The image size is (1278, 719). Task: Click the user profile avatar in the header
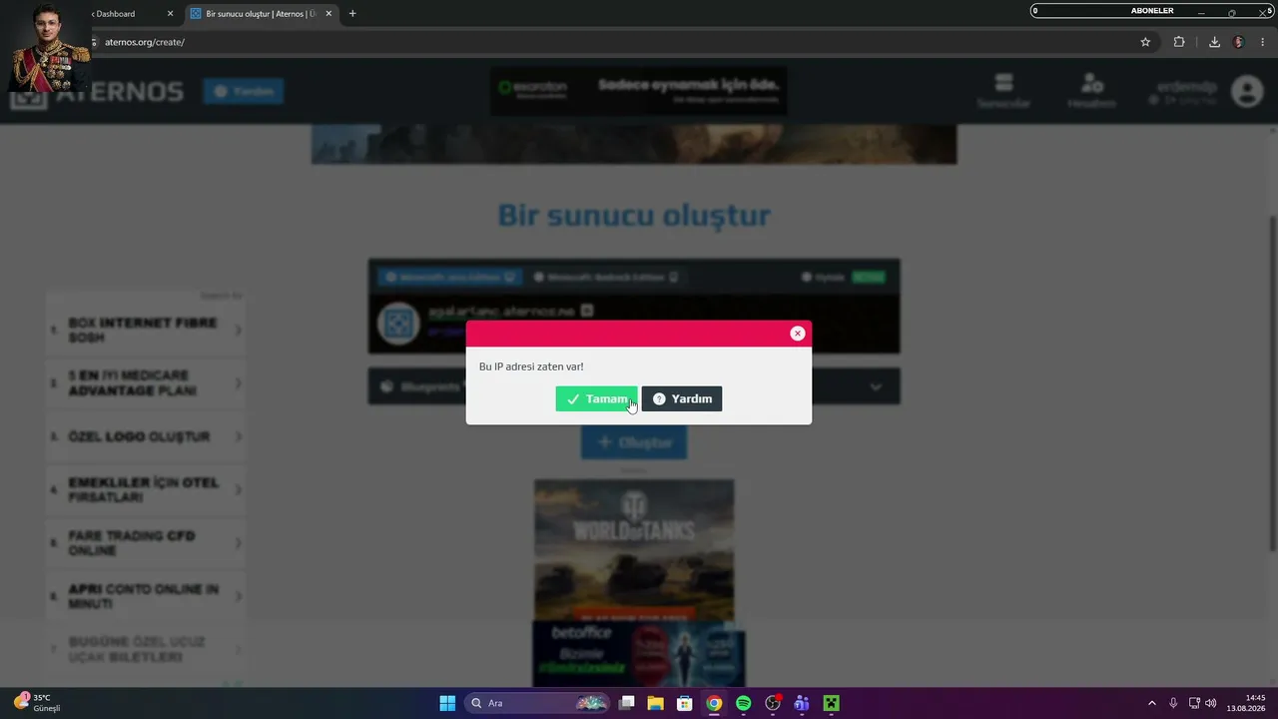(1247, 91)
